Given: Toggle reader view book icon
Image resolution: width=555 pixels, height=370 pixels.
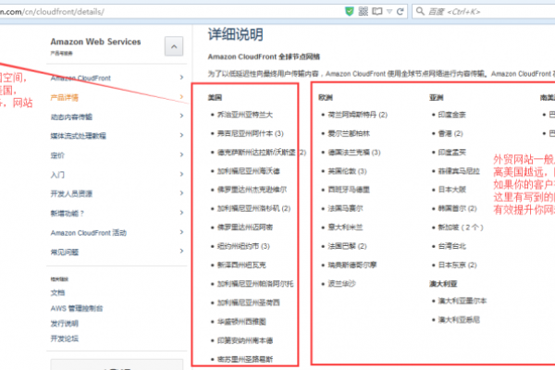Looking at the screenshot, I should coord(379,9).
